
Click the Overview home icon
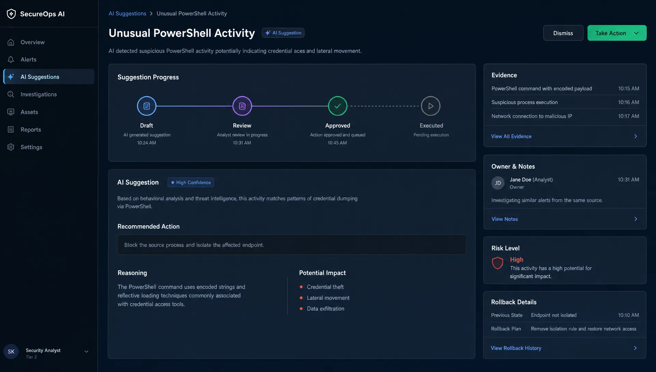point(11,42)
